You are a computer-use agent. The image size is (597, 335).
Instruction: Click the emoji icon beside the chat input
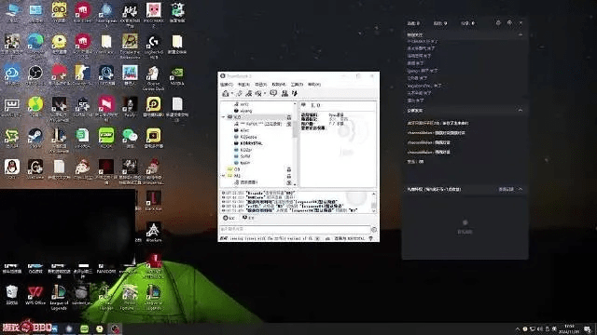[x=374, y=230]
